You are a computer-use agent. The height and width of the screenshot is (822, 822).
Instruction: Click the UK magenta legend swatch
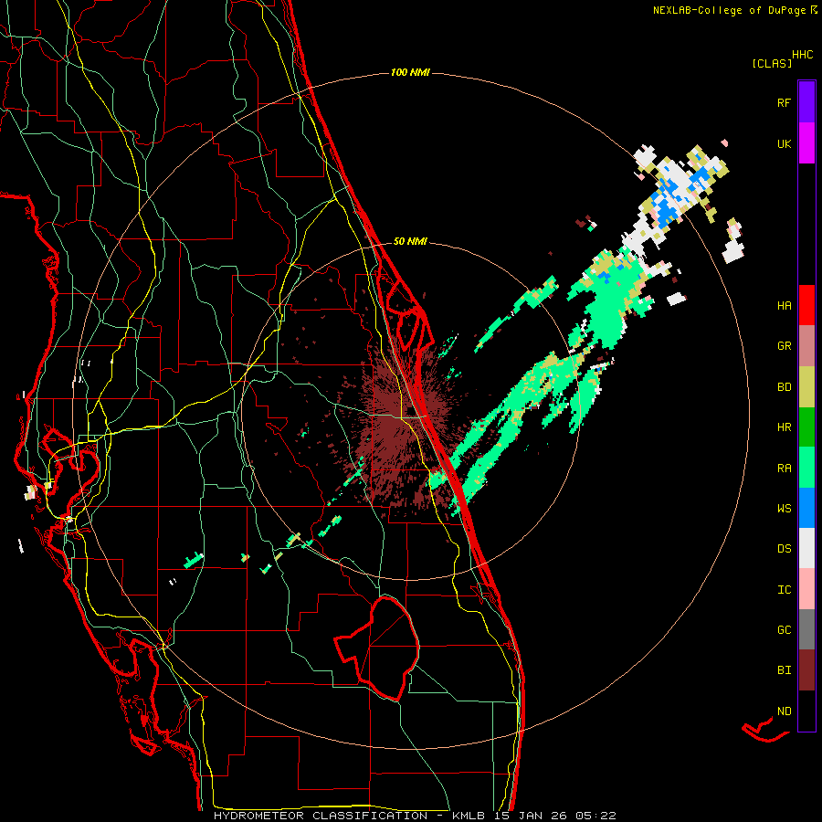click(x=806, y=143)
